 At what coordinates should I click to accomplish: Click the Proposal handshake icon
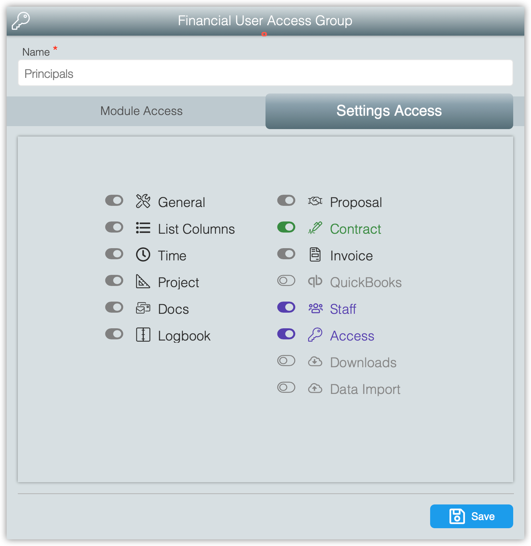[315, 201]
